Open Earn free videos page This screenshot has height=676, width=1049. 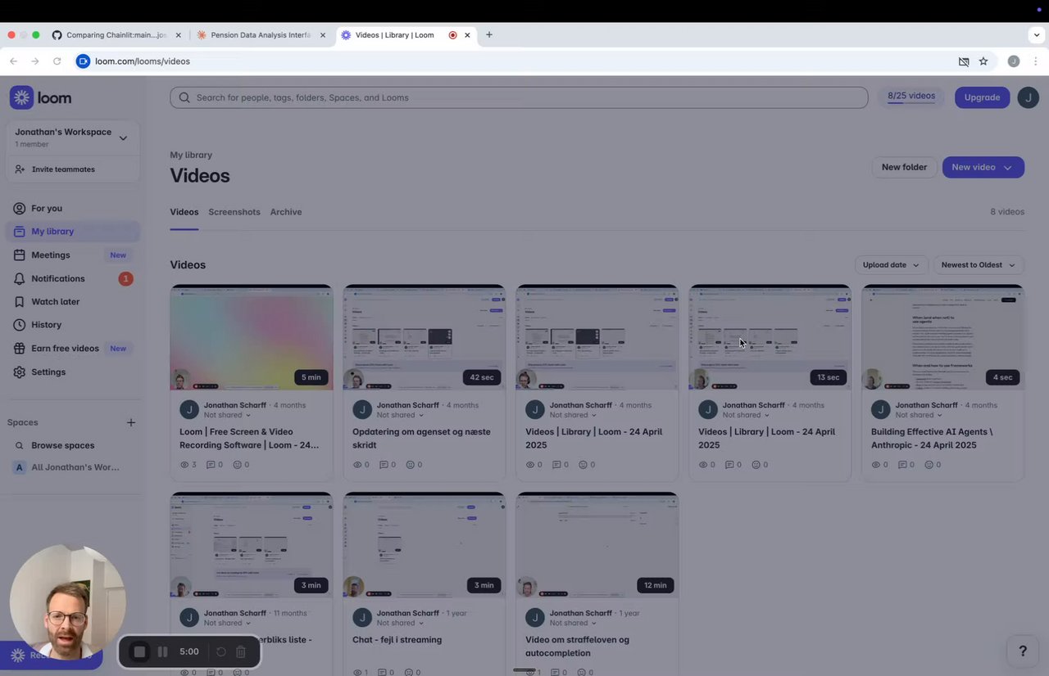click(74, 349)
